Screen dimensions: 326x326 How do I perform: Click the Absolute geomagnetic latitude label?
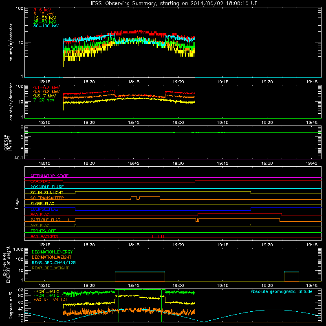click(282, 291)
